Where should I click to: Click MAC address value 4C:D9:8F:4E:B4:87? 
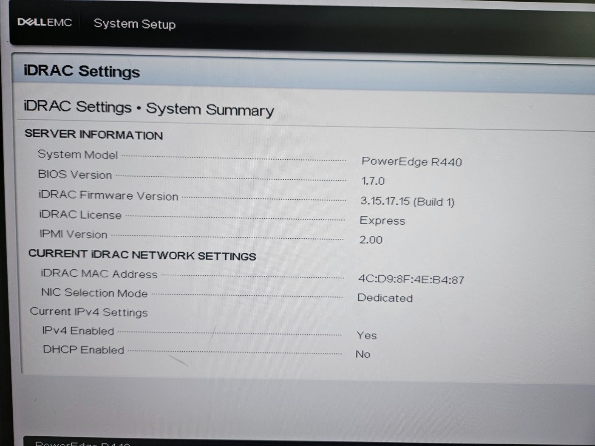point(411,279)
